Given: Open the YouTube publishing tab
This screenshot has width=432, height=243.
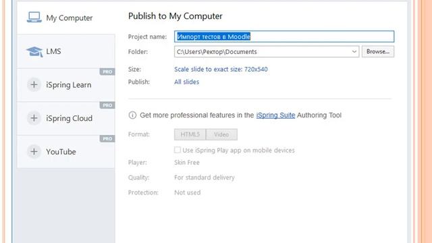Looking at the screenshot, I should pyautogui.click(x=66, y=152).
